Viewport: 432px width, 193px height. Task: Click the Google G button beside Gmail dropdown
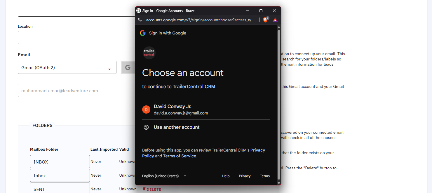[128, 67]
